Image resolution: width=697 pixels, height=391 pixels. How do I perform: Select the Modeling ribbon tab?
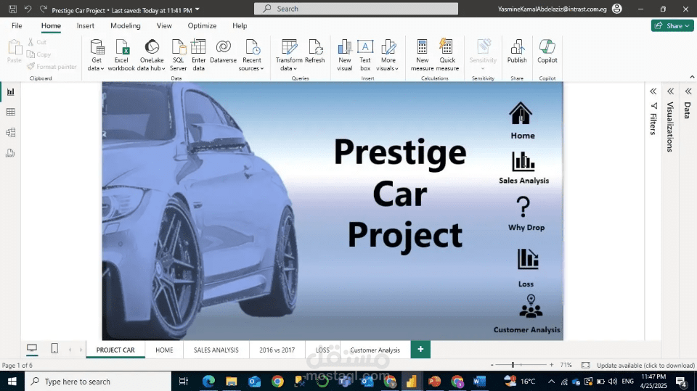coord(126,26)
